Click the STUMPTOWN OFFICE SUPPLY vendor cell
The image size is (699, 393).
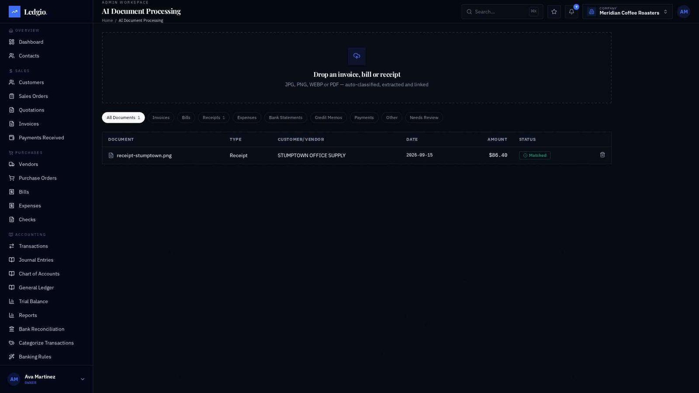311,155
